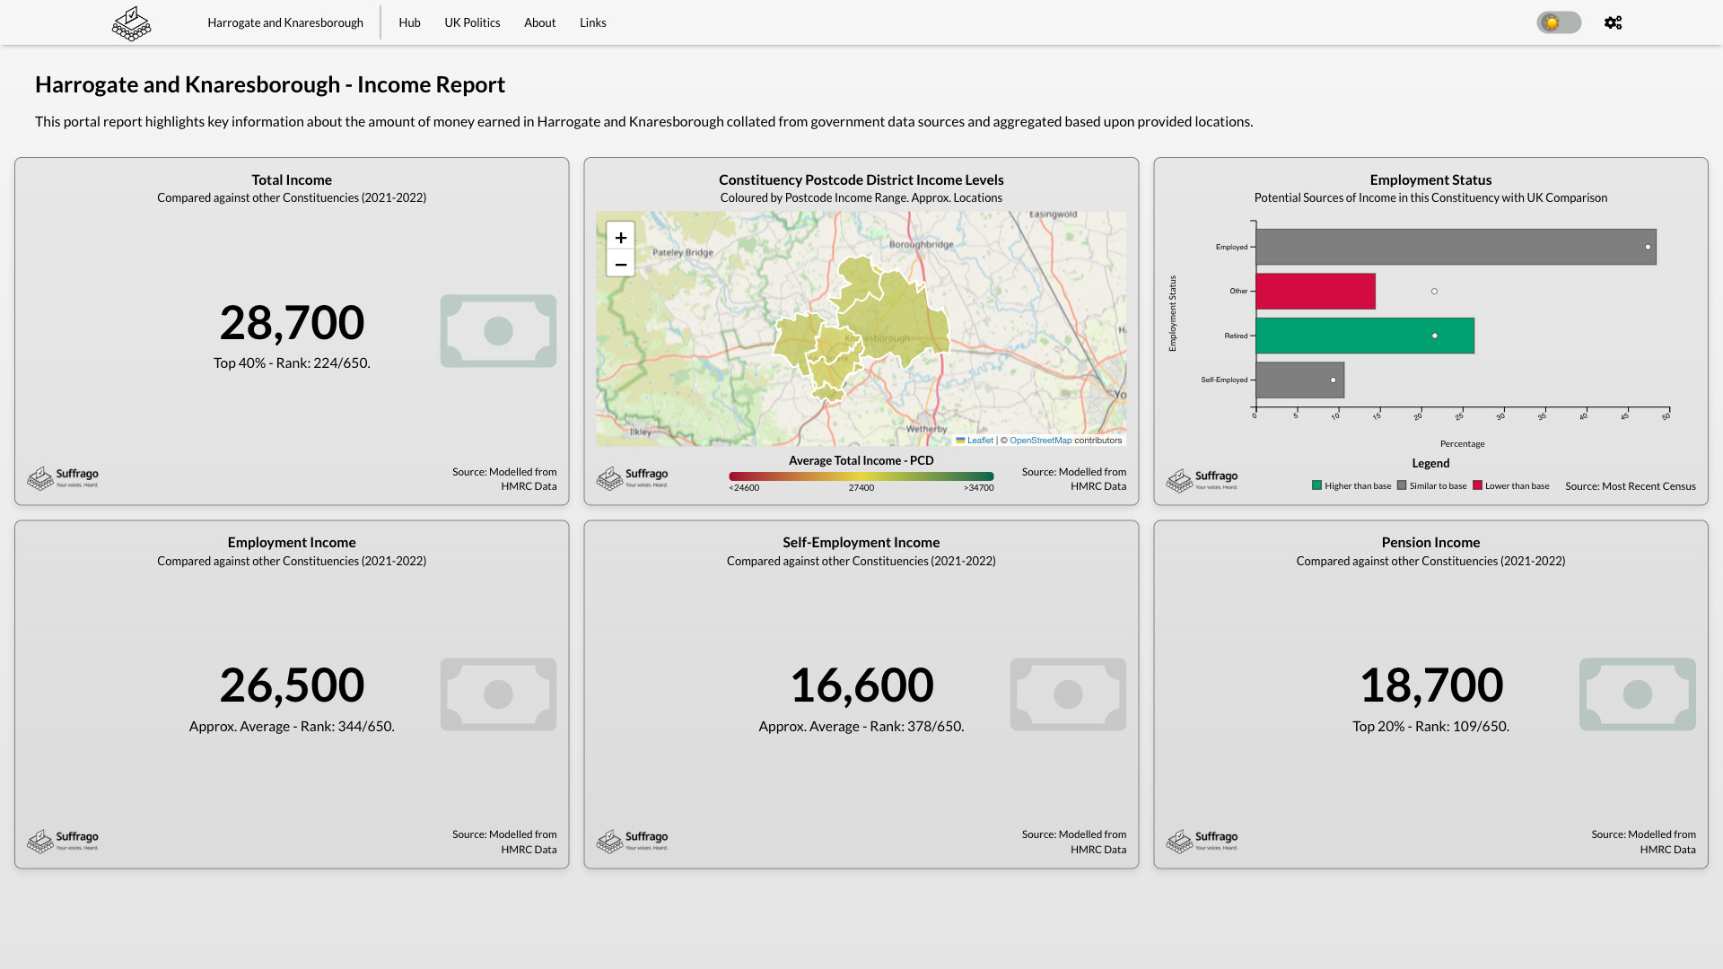Open the Leaflet attribution link
The height and width of the screenshot is (969, 1723).
click(979, 441)
